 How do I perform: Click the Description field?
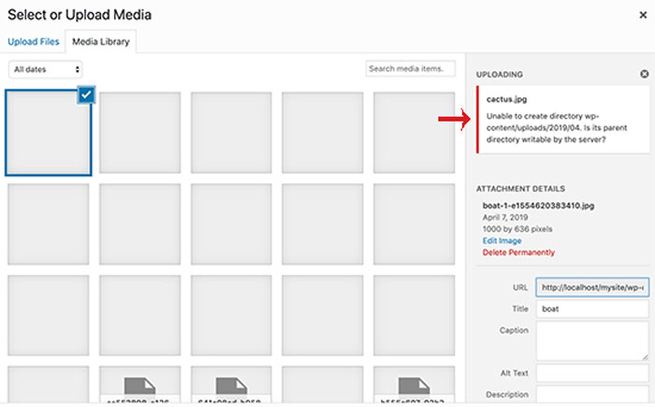tap(592, 396)
